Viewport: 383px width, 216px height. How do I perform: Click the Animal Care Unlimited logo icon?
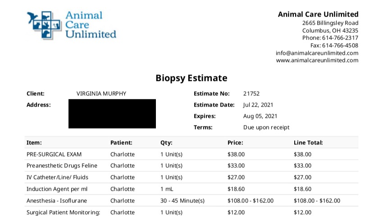[x=44, y=25]
